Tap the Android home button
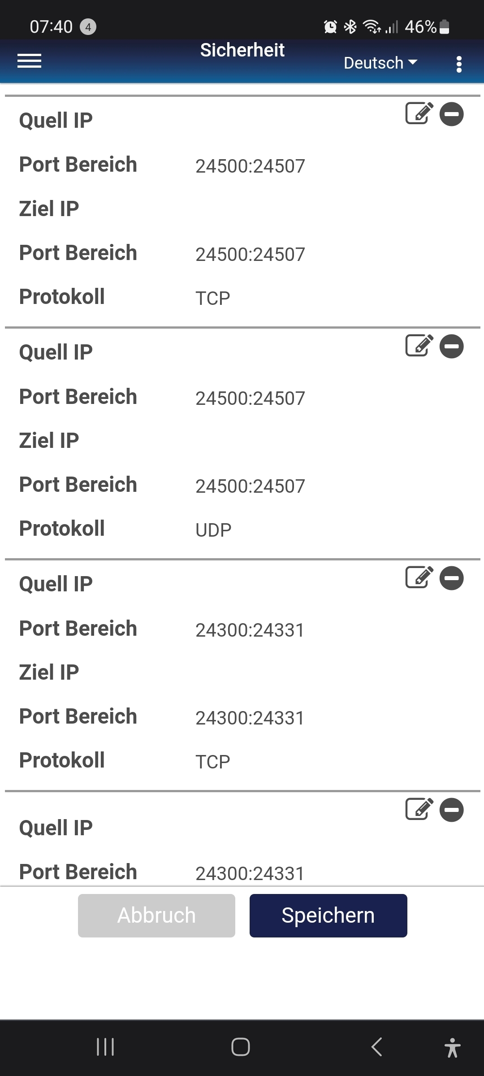This screenshot has width=484, height=1076. [241, 1047]
